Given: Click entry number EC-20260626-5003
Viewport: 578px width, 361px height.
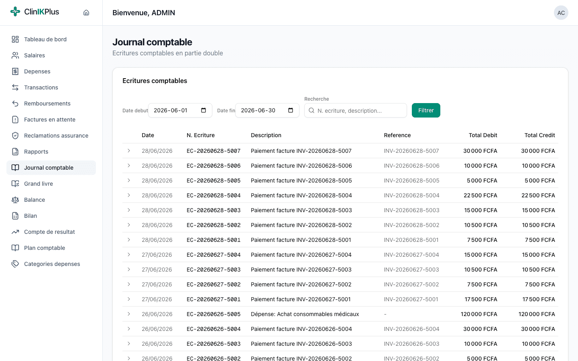Looking at the screenshot, I should click(214, 344).
